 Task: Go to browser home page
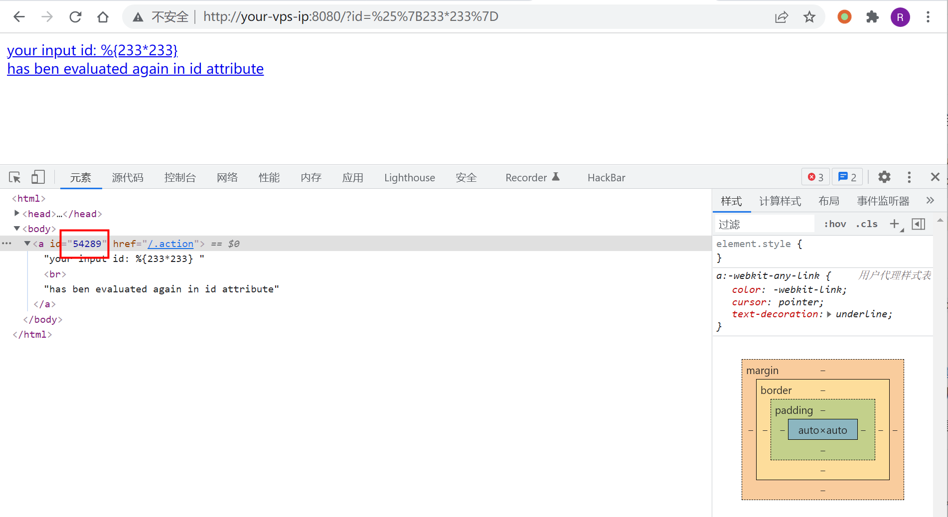pos(103,17)
